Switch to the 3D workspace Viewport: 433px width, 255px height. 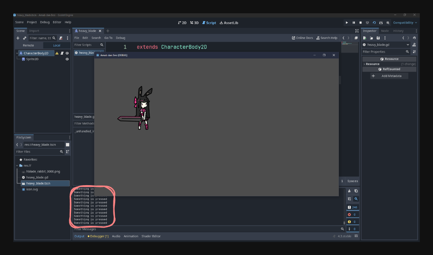pos(194,23)
